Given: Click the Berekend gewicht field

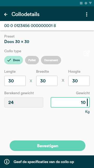Looking at the screenshot, I should 24,102.
